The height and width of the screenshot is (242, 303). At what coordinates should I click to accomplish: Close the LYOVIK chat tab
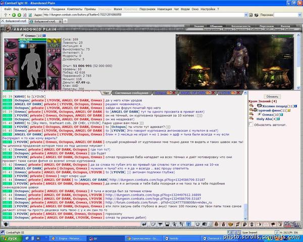[238, 93]
